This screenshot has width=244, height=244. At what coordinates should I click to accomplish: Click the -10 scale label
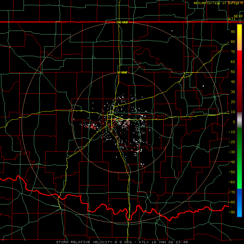tap(232, 132)
